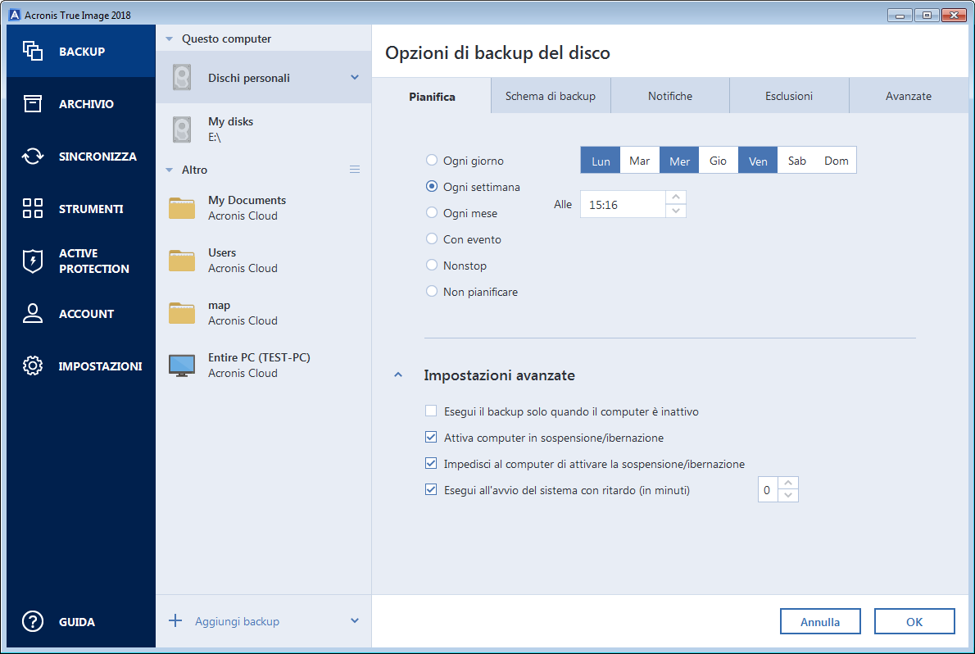Toggle the Mar day button
975x654 pixels.
coord(639,161)
